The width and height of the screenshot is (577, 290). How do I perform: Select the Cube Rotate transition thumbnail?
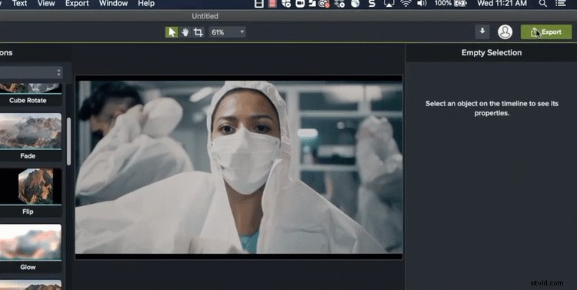point(31,88)
